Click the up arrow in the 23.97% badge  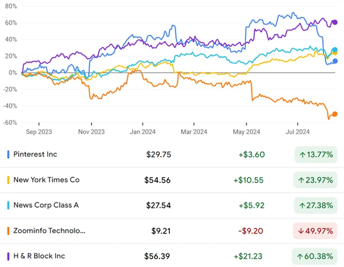(x=303, y=180)
